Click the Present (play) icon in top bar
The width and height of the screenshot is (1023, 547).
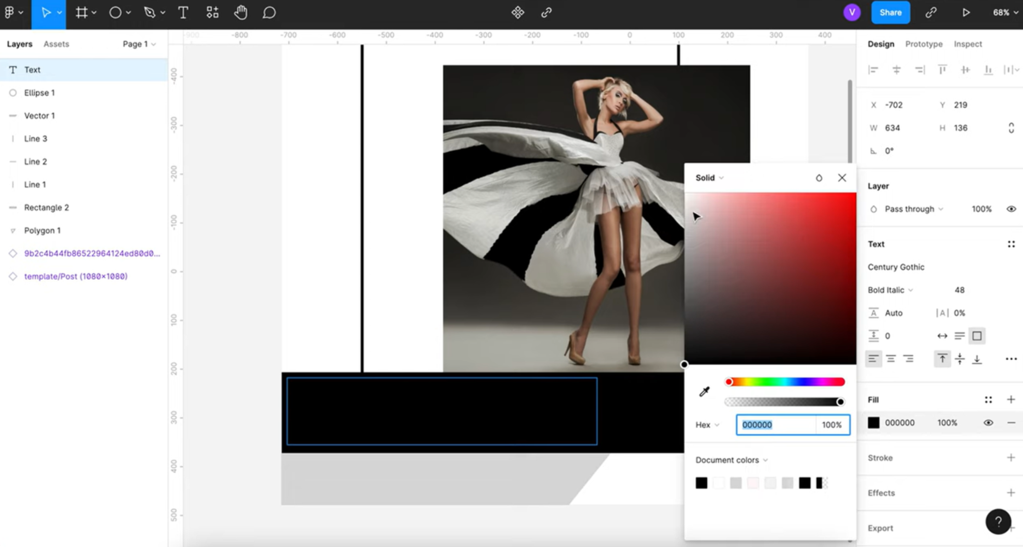pyautogui.click(x=966, y=12)
